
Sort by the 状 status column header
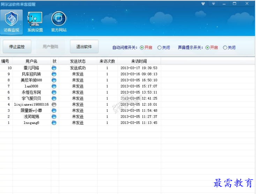click(x=55, y=61)
